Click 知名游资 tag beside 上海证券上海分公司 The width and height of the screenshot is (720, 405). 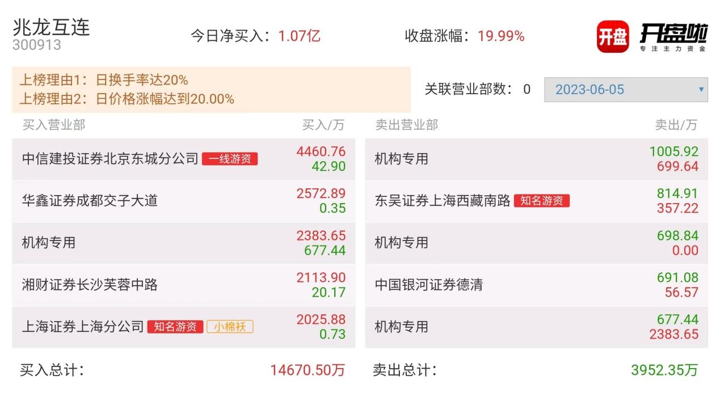175,327
